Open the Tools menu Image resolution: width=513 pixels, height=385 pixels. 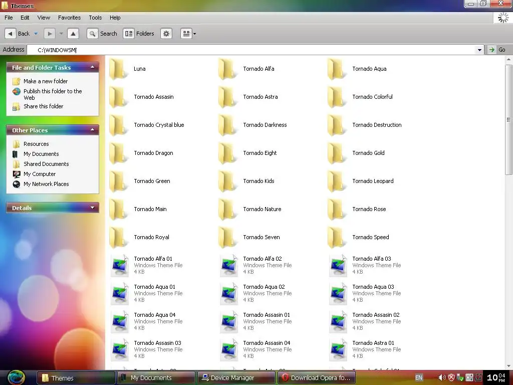pyautogui.click(x=95, y=18)
